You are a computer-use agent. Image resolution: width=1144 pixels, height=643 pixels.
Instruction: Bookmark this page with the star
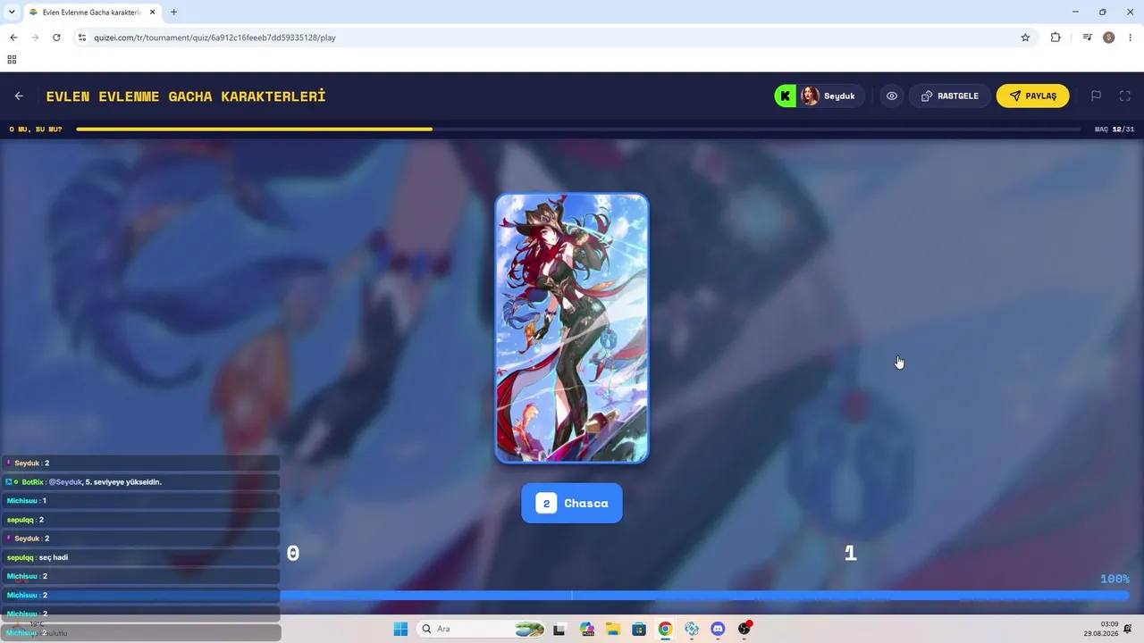[1025, 38]
